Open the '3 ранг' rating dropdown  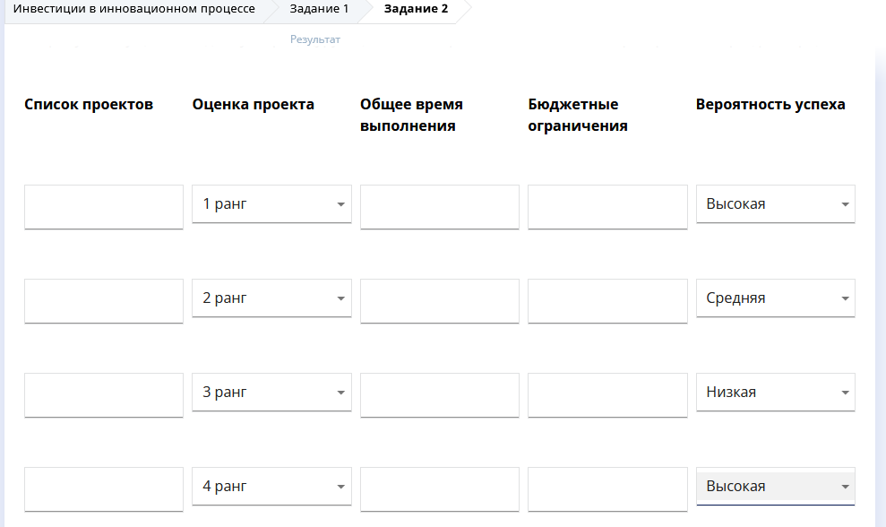click(271, 393)
